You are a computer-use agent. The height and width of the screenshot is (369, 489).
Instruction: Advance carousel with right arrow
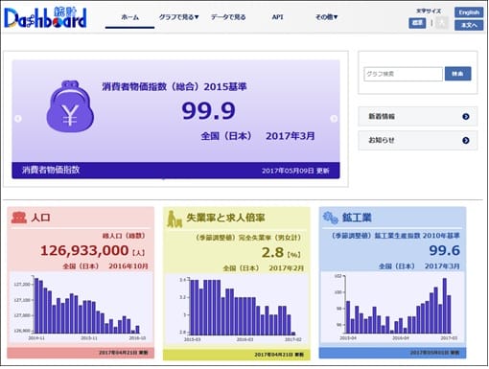[334, 119]
